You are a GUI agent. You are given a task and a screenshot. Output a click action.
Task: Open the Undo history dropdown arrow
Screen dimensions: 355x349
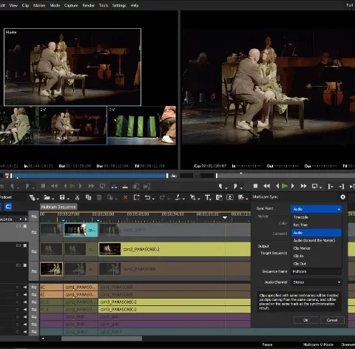pos(153,199)
